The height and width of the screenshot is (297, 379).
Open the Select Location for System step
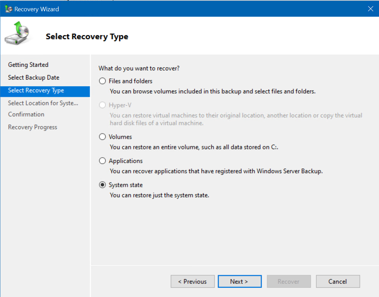pos(42,103)
